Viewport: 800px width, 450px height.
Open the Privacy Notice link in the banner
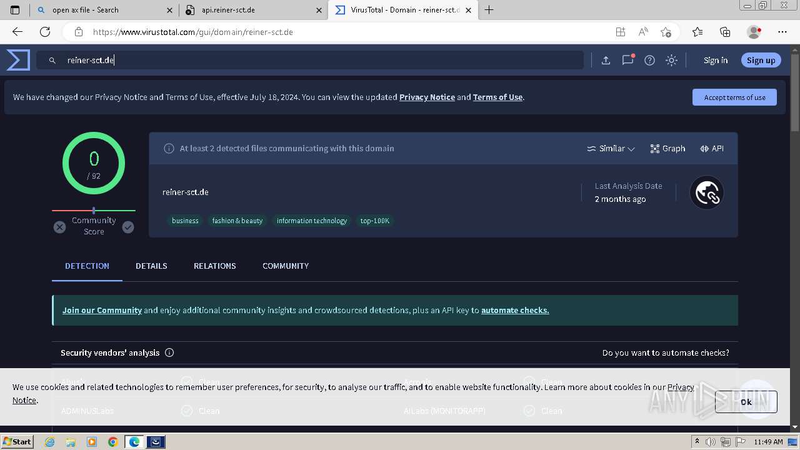pos(427,97)
